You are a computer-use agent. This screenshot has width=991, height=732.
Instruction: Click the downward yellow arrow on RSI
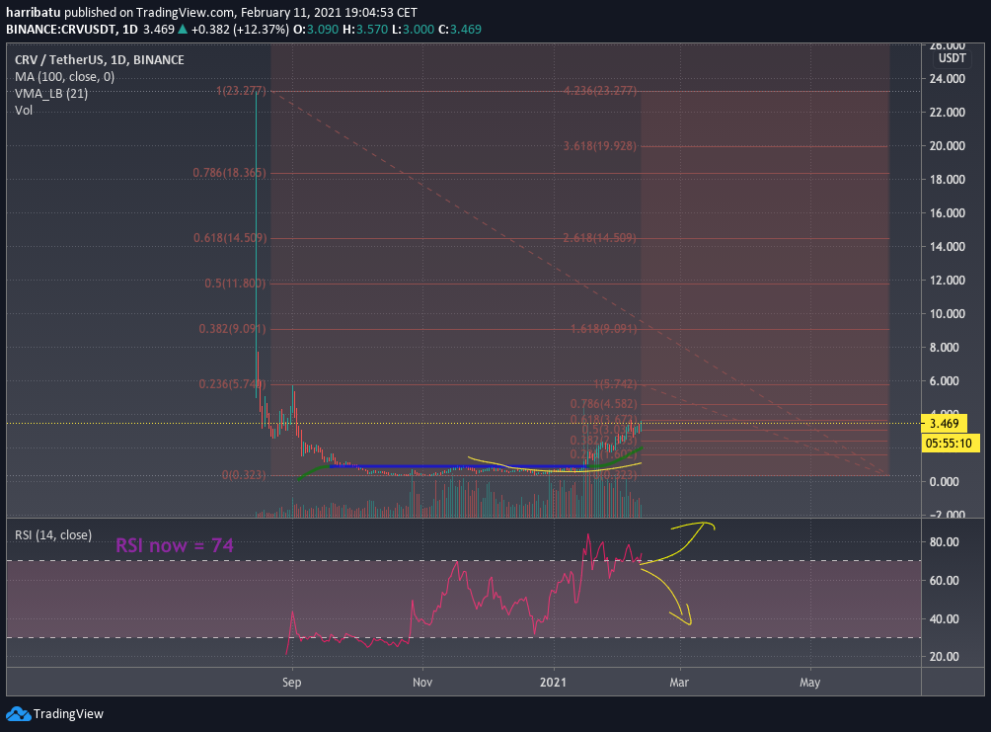(x=667, y=596)
